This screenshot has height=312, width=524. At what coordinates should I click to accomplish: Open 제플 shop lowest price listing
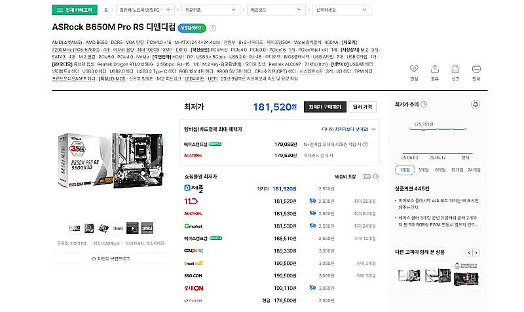click(194, 188)
